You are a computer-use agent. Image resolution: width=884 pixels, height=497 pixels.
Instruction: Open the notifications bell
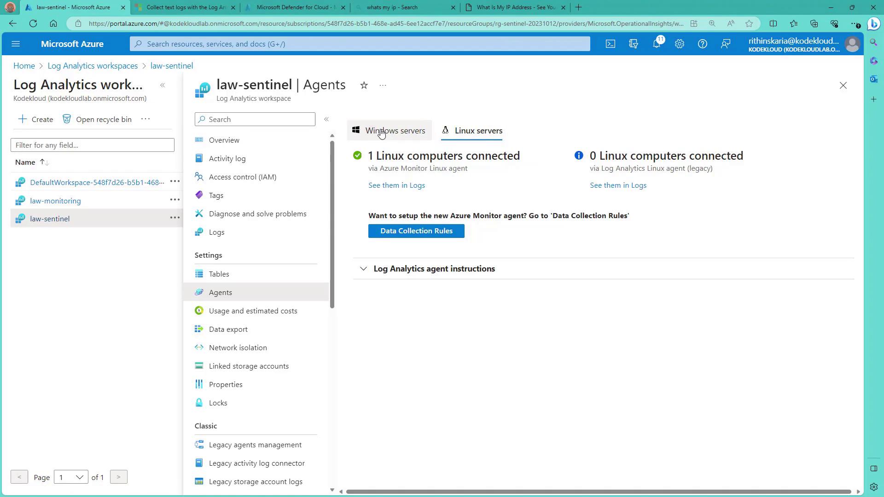657,44
